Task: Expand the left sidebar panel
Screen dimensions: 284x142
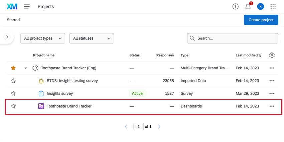Action: coord(7,37)
